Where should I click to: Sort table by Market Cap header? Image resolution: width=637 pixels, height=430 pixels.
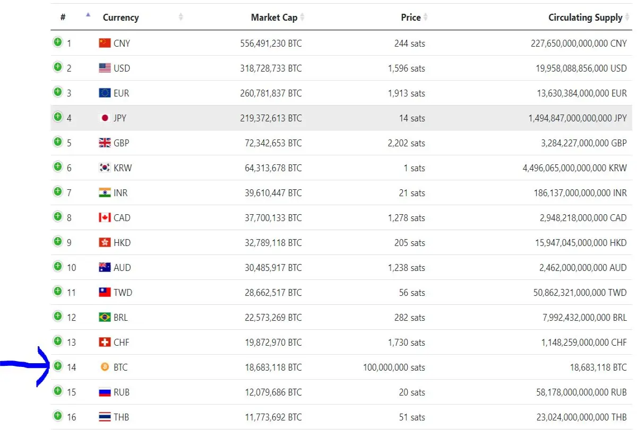point(274,17)
